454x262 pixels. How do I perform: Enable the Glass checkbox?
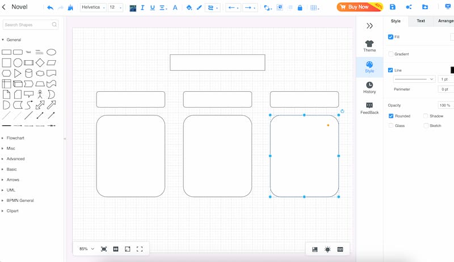[391, 125]
